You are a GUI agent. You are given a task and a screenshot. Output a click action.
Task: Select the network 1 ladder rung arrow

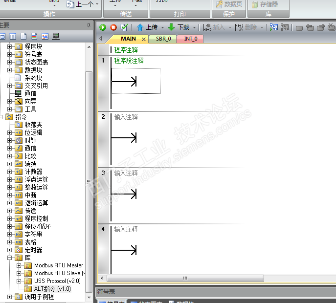click(124, 82)
